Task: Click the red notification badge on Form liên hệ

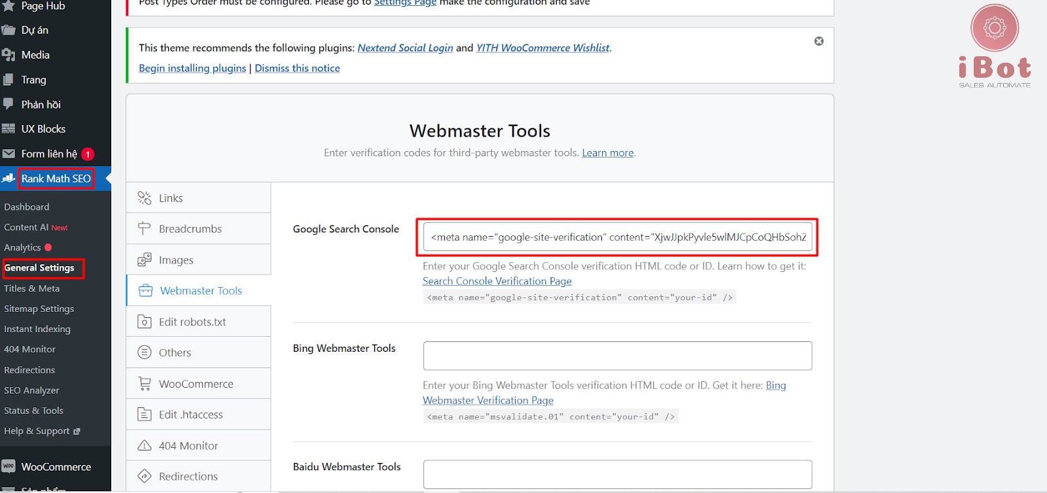Action: pyautogui.click(x=88, y=154)
